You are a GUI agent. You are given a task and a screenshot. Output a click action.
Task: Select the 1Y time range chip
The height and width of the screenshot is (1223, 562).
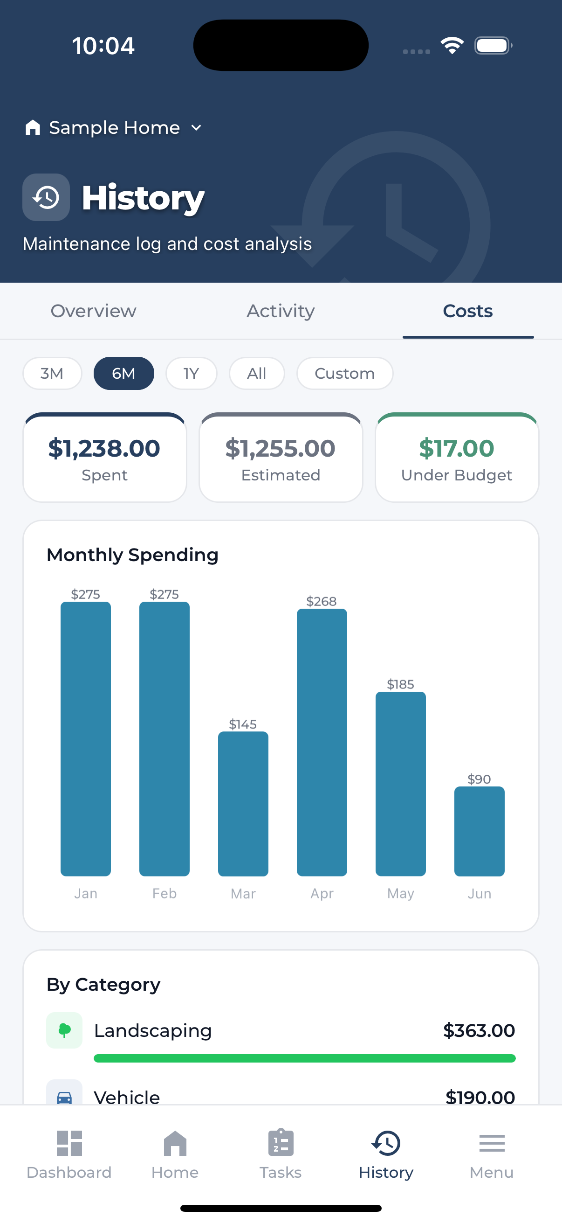click(191, 373)
